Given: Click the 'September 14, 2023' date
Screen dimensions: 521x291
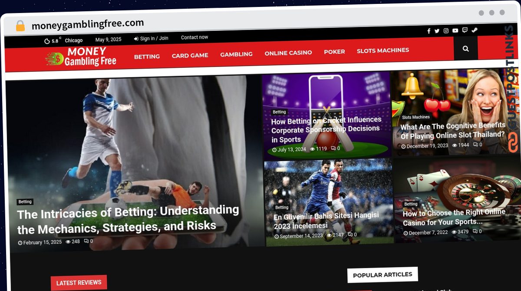Looking at the screenshot, I should tap(301, 236).
